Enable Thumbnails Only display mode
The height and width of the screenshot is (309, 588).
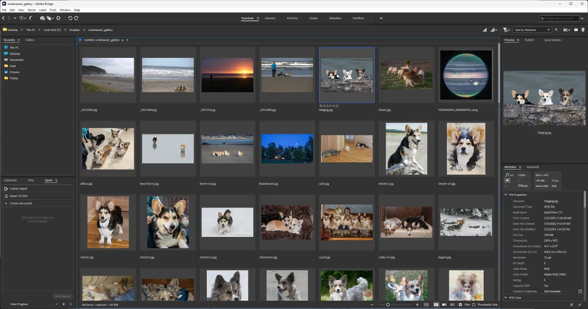click(474, 305)
